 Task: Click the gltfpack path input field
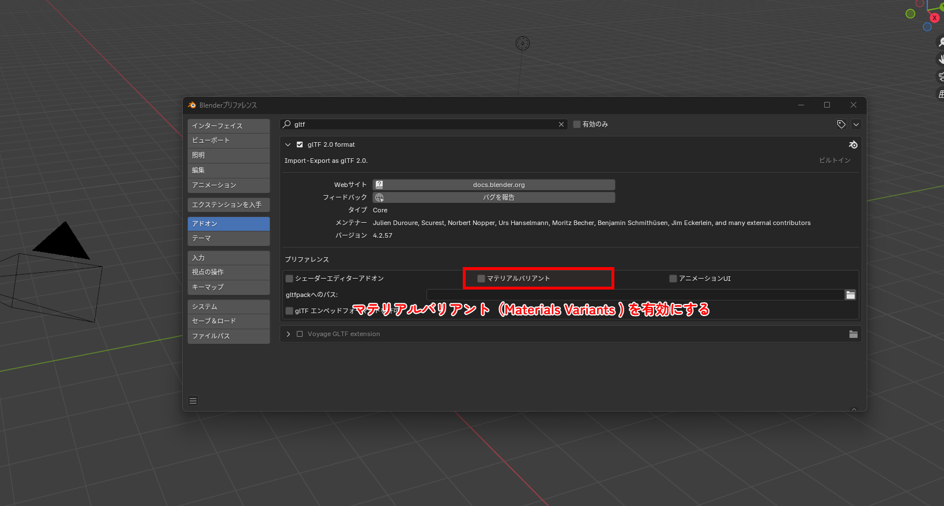pos(635,295)
